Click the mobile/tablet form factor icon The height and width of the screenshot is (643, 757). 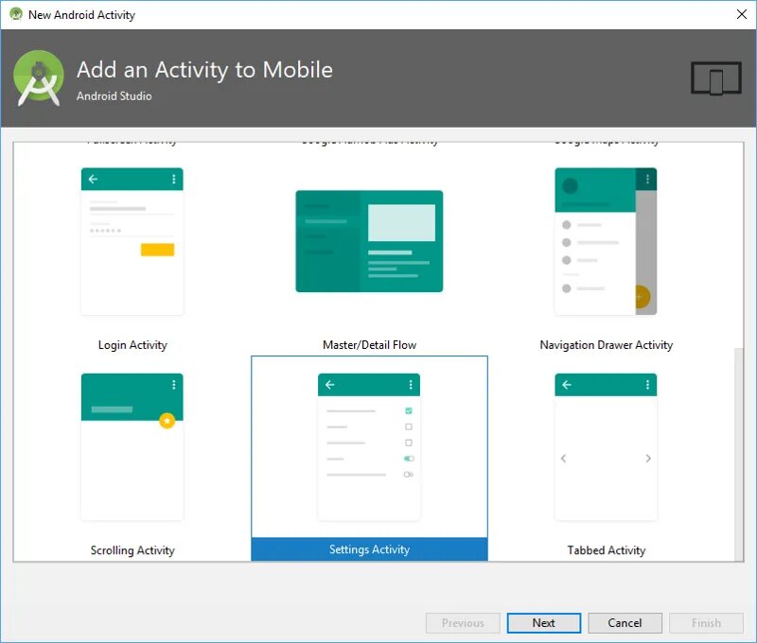point(716,78)
